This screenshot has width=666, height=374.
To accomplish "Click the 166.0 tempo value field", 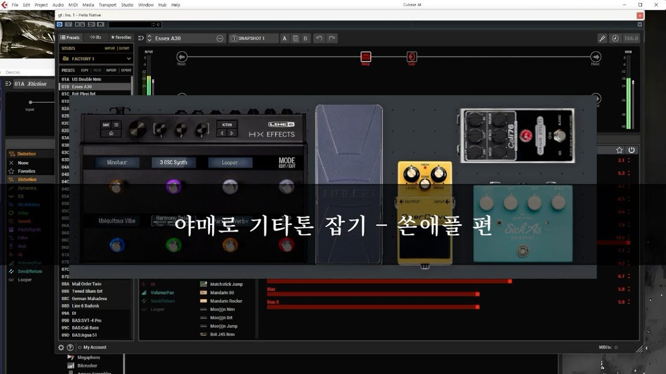I will 631,38.
